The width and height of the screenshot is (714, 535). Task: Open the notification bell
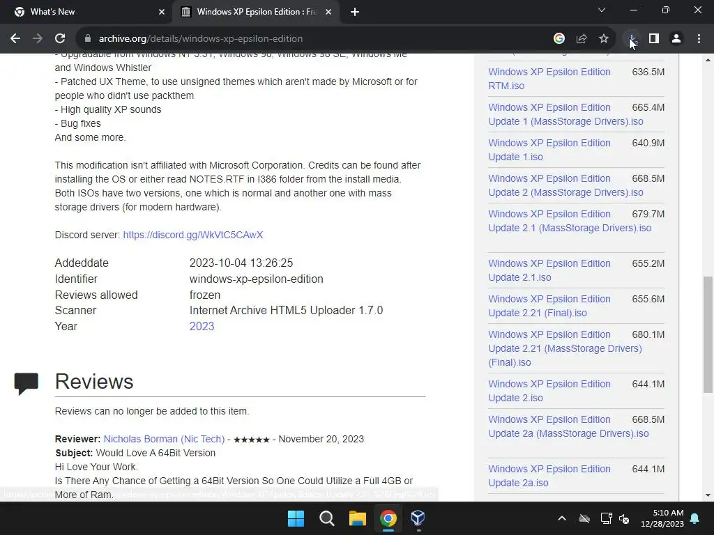[695, 518]
